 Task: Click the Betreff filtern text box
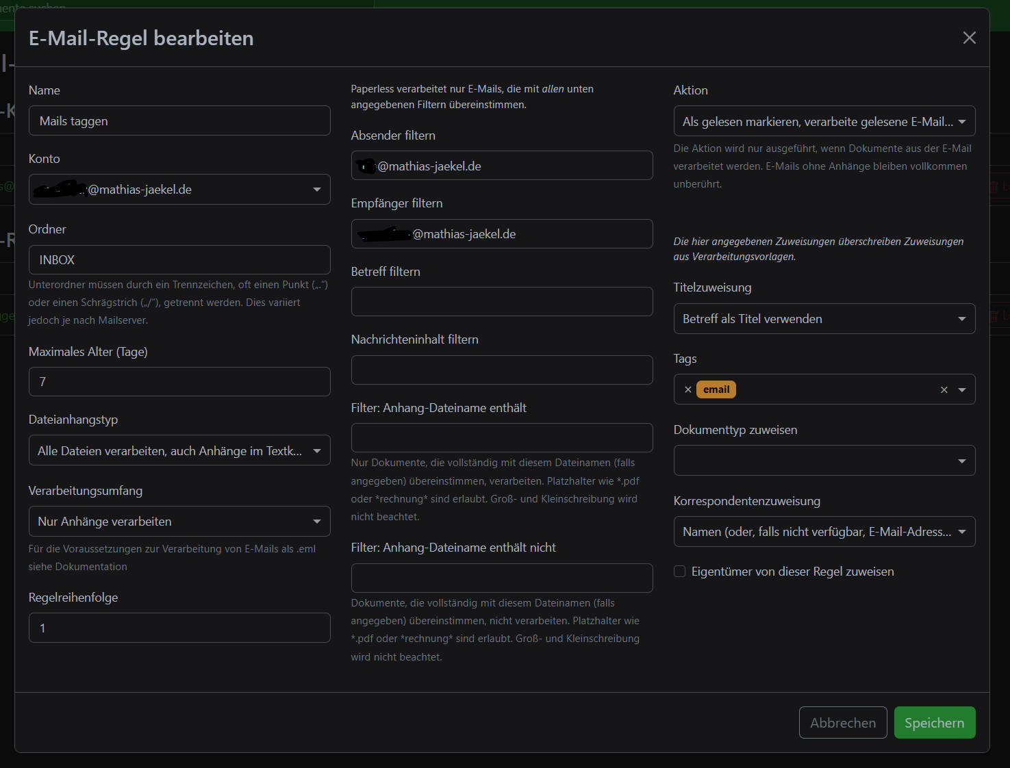tap(501, 302)
